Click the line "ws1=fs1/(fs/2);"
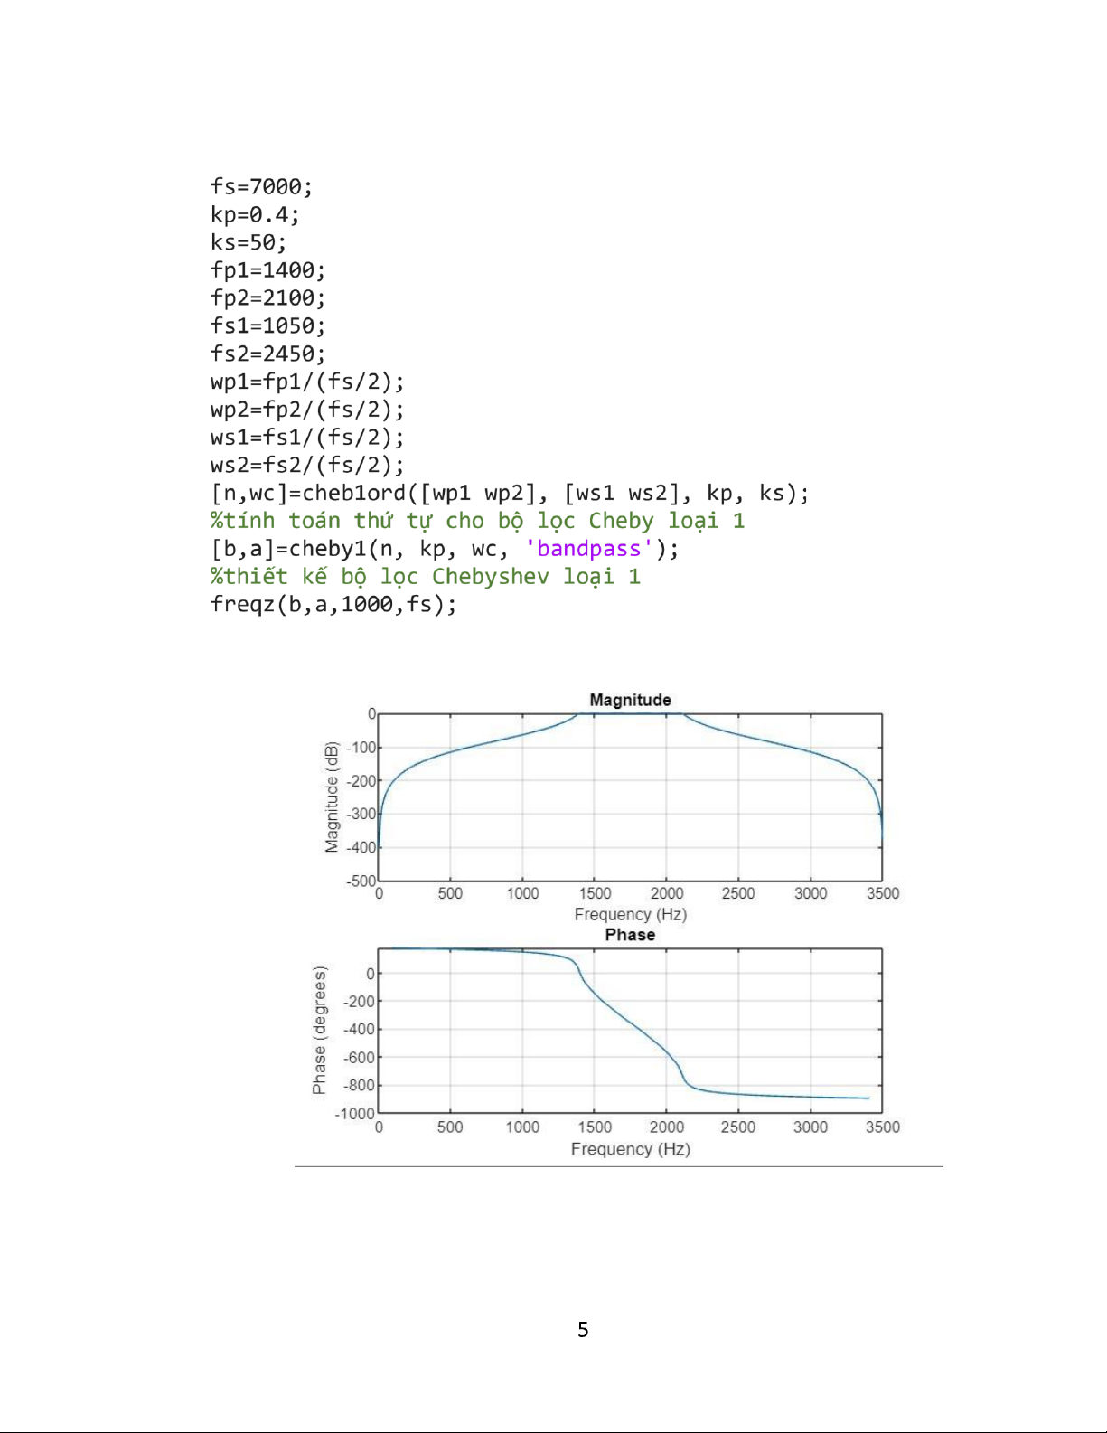Image resolution: width=1107 pixels, height=1433 pixels. point(307,438)
